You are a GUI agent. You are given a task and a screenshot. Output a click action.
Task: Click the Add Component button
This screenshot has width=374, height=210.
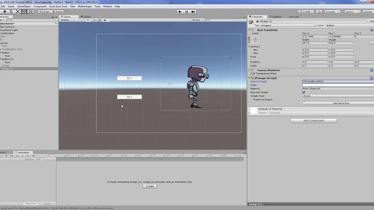pyautogui.click(x=314, y=121)
